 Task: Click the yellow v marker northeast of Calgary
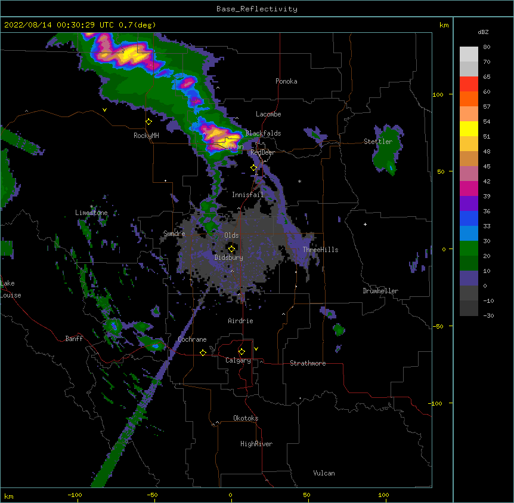tap(256, 349)
